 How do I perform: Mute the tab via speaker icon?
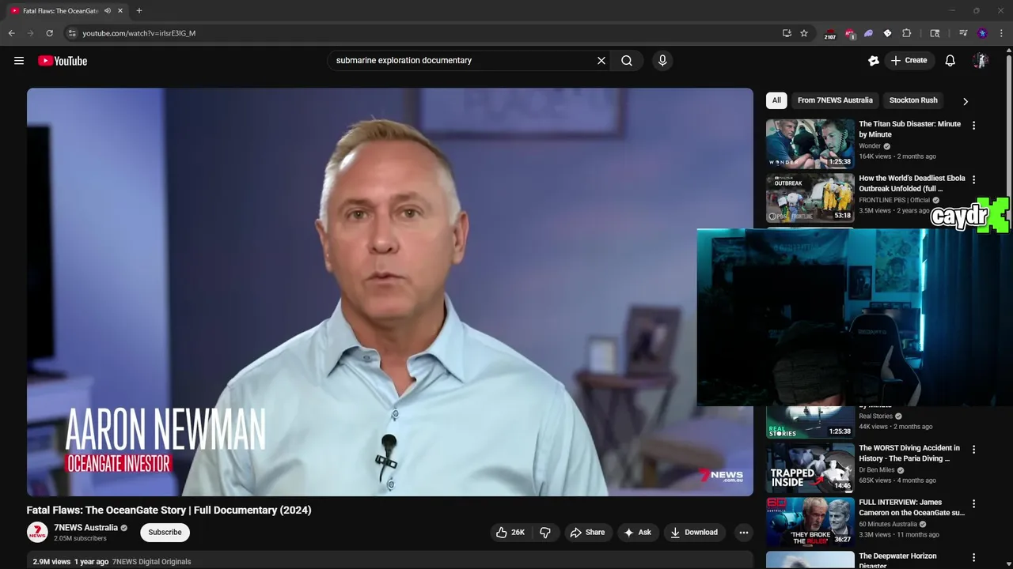click(x=108, y=11)
